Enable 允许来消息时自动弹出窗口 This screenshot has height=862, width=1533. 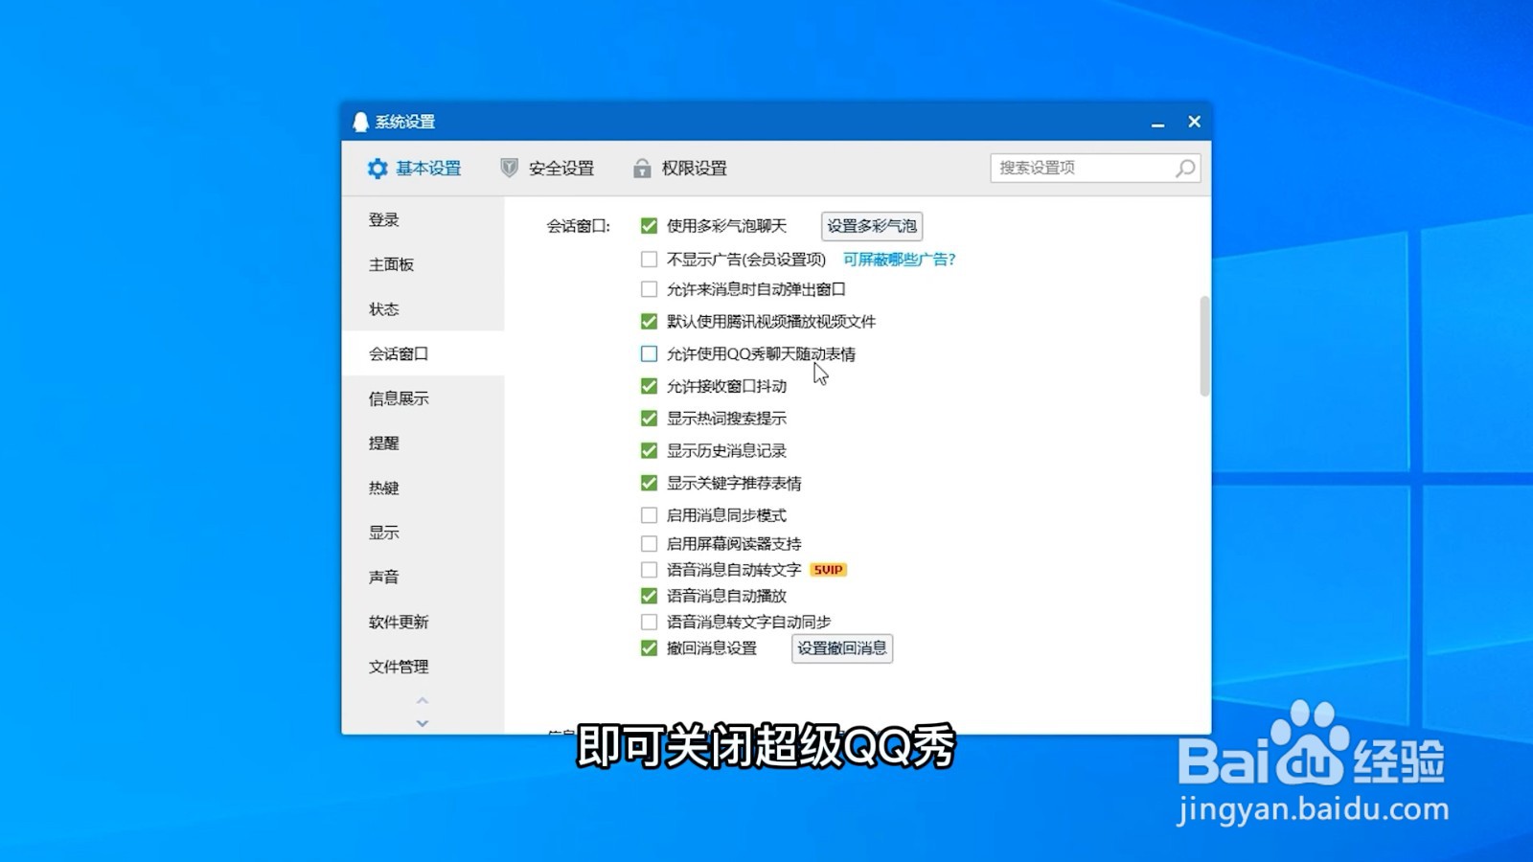[x=649, y=289]
